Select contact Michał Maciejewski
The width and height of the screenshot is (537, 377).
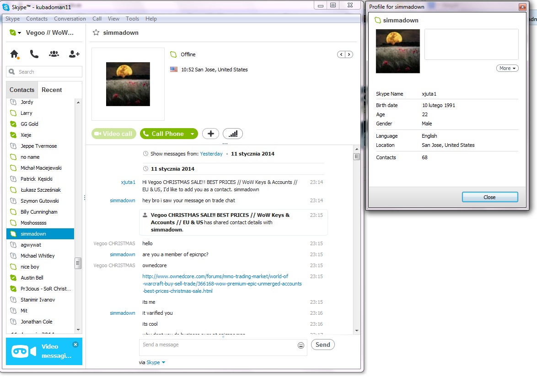tap(40, 168)
